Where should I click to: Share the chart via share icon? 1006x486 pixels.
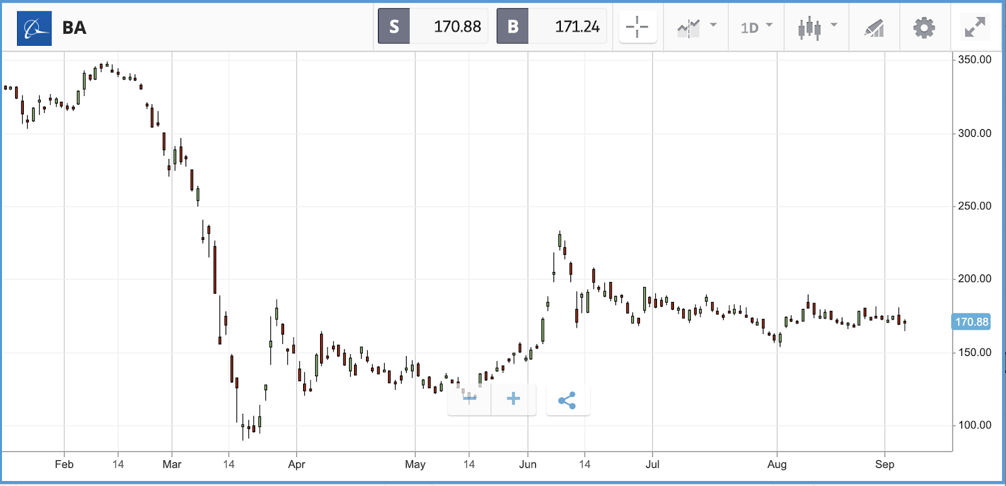tap(567, 400)
